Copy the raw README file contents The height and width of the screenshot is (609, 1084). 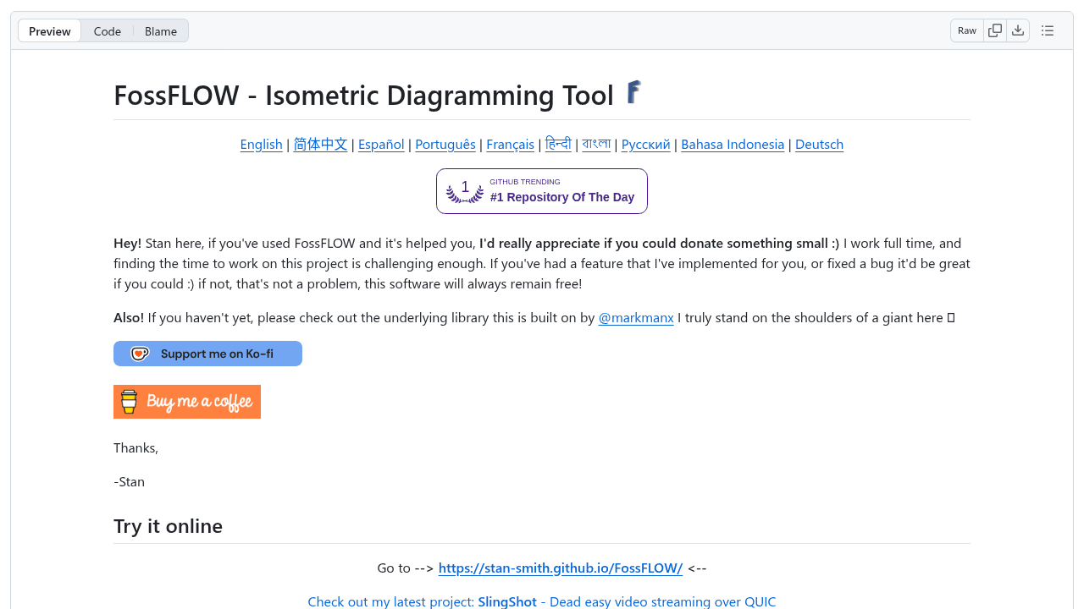pyautogui.click(x=994, y=30)
